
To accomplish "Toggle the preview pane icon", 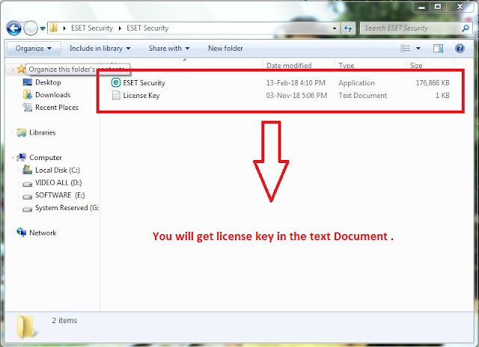I will (x=438, y=48).
